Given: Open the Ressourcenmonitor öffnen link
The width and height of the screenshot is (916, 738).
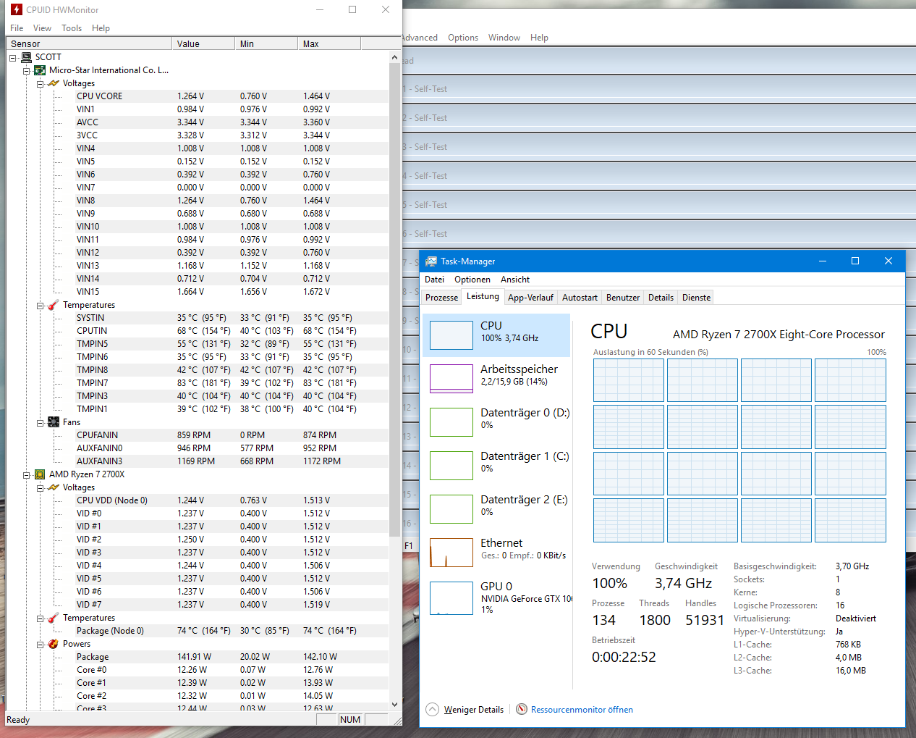Looking at the screenshot, I should (x=582, y=710).
